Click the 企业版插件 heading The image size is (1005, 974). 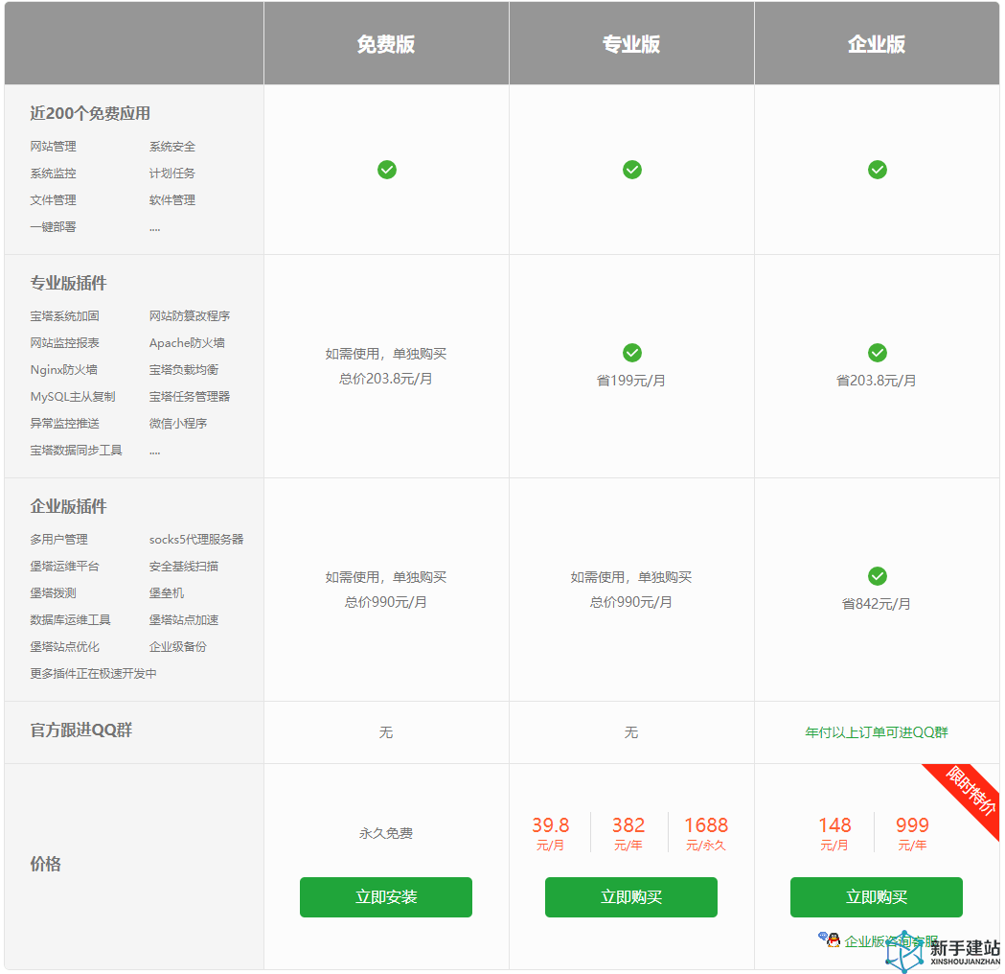[x=69, y=506]
